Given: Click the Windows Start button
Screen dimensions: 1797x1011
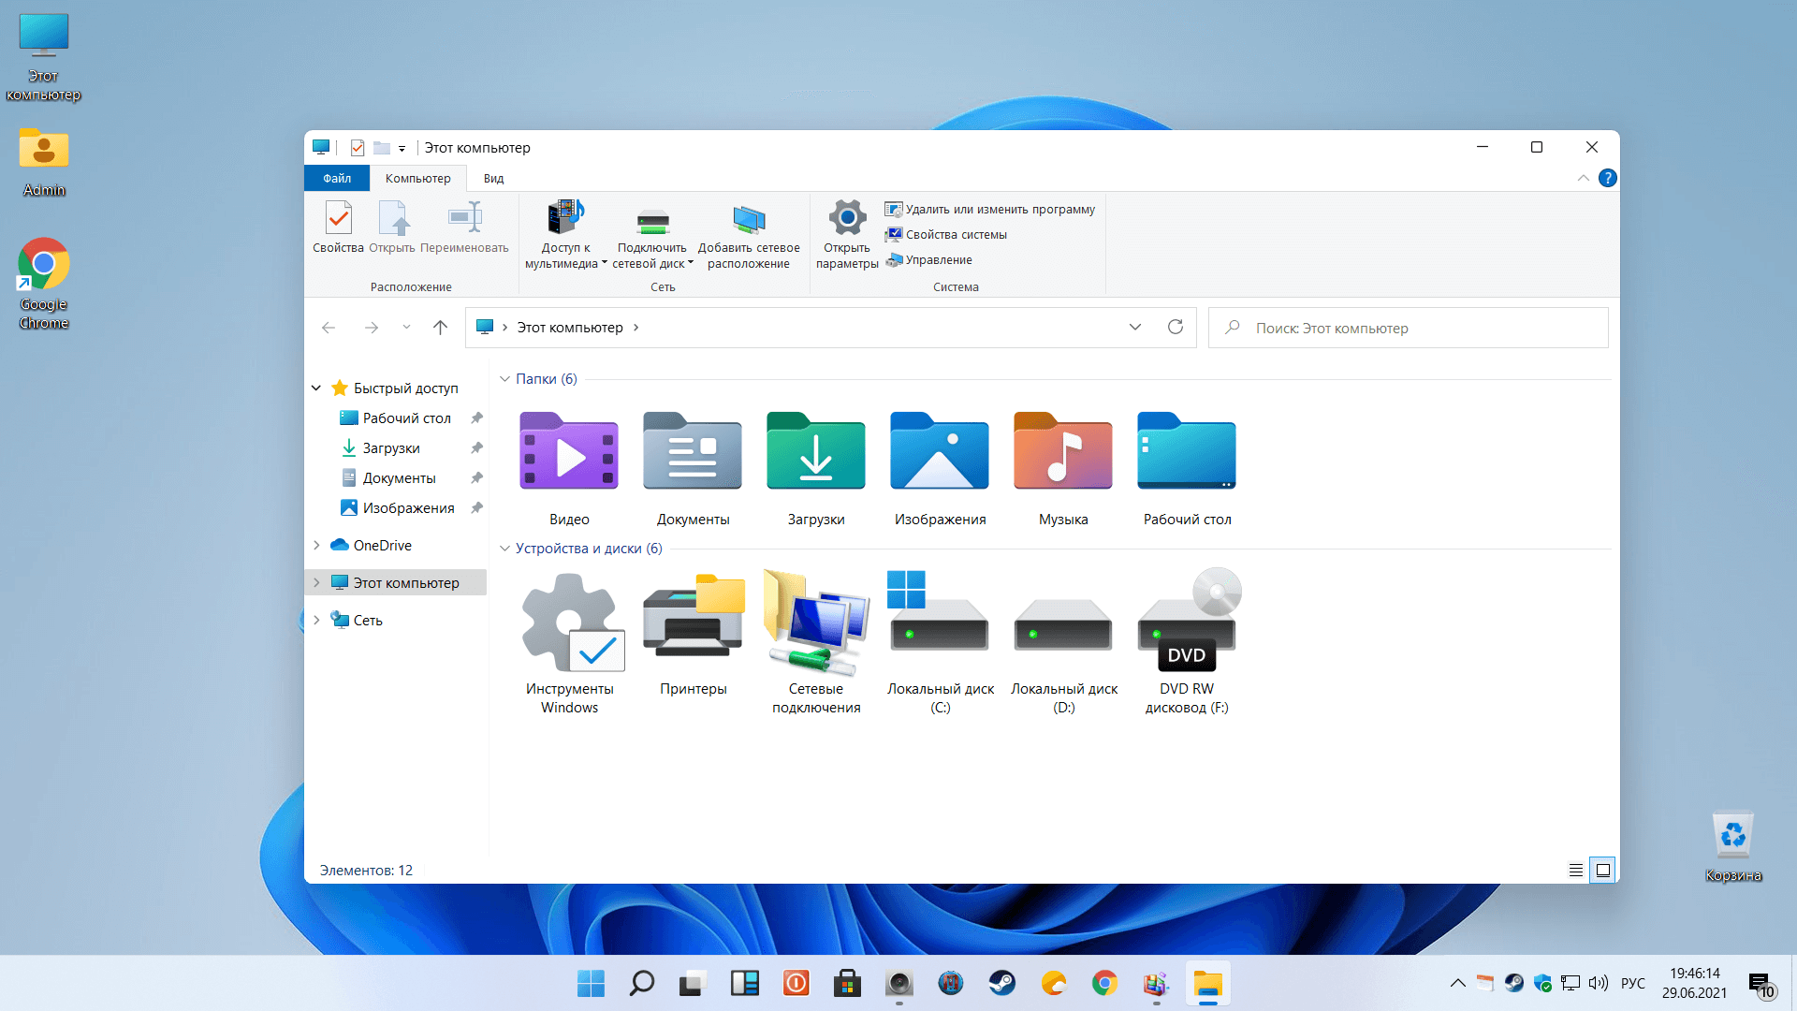Looking at the screenshot, I should coord(591,984).
